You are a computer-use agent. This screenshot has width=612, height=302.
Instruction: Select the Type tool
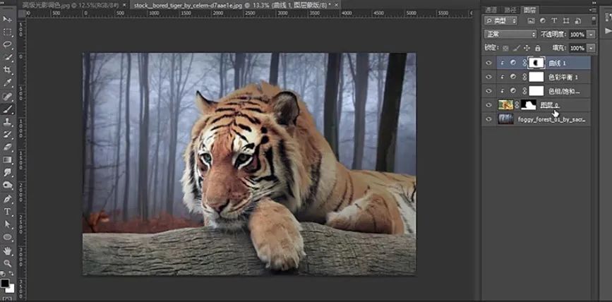coord(8,212)
